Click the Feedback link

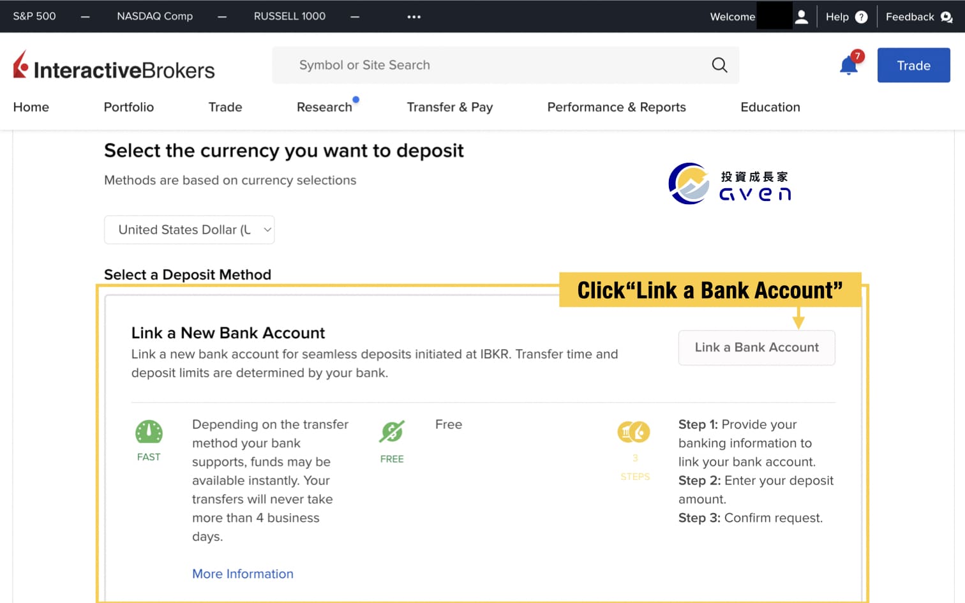coord(909,17)
